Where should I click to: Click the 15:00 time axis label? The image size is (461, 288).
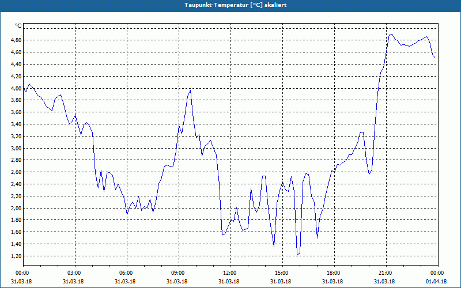tap(282, 273)
